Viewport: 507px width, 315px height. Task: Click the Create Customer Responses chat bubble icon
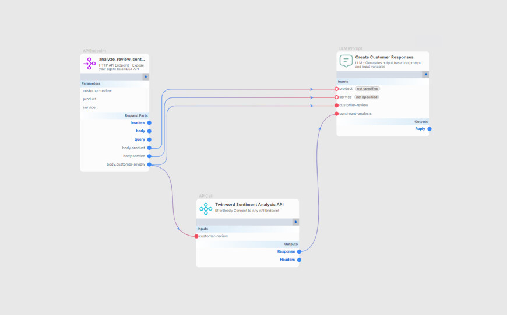pyautogui.click(x=346, y=61)
